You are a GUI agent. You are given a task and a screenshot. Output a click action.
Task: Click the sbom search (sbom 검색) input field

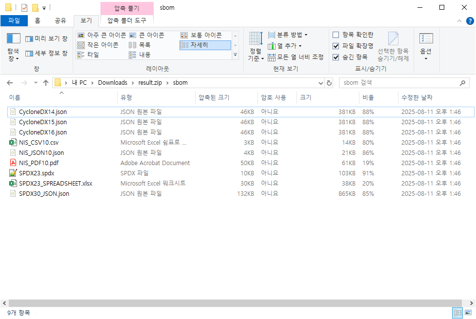click(x=400, y=83)
